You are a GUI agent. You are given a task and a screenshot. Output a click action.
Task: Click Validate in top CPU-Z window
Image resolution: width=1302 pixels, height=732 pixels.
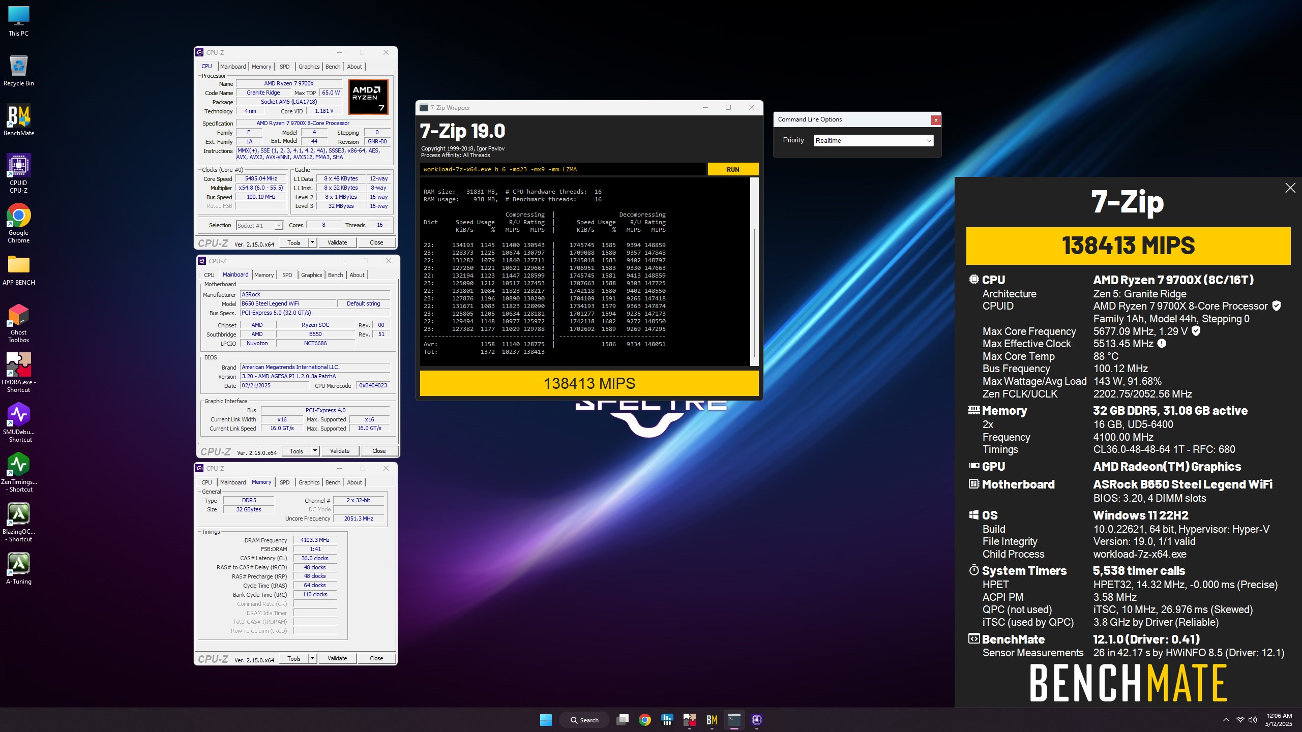337,242
